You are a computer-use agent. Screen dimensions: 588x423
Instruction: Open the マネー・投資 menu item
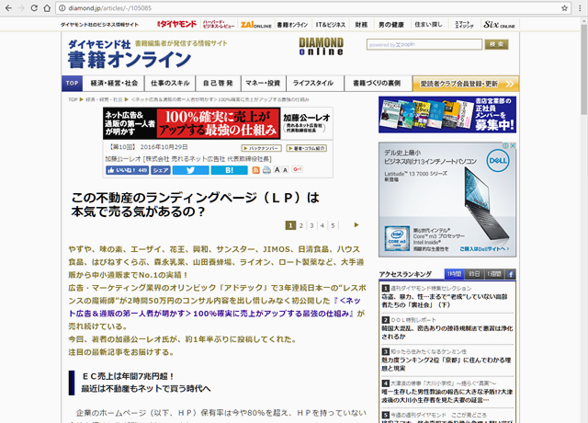coord(262,83)
